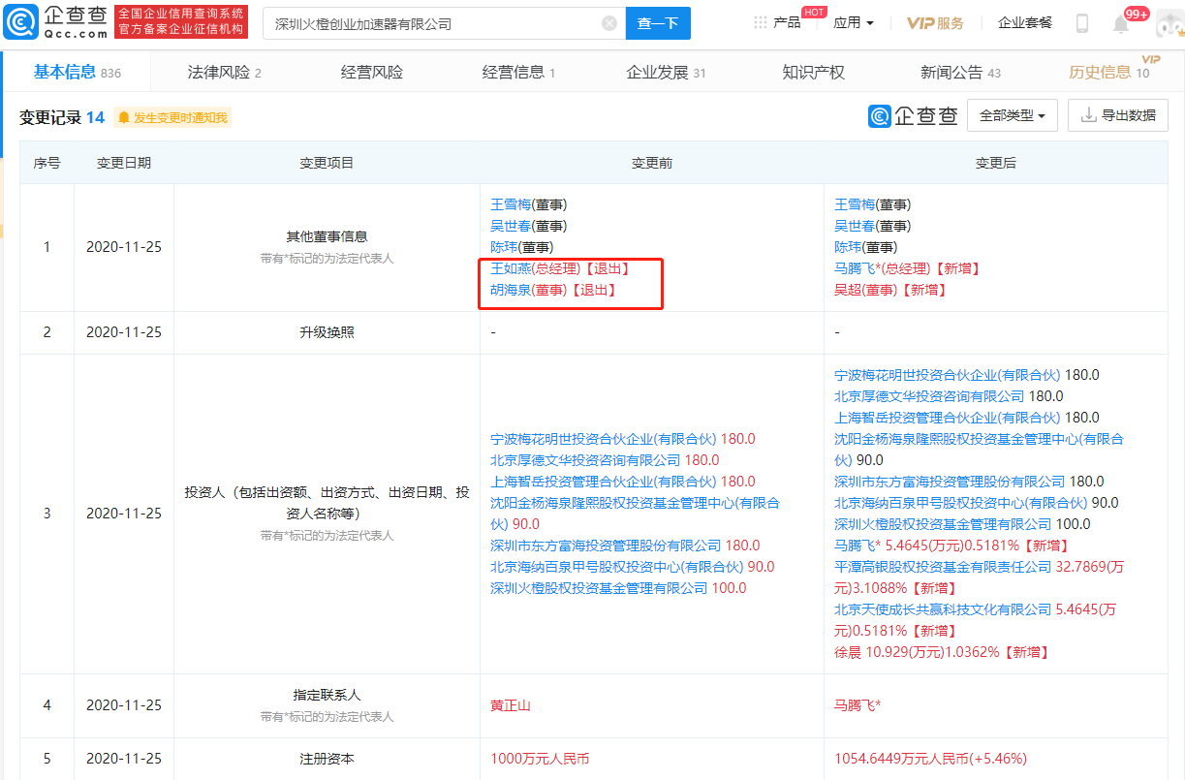This screenshot has height=780, width=1185.
Task: Open the 经营风险 tab
Action: click(x=372, y=73)
